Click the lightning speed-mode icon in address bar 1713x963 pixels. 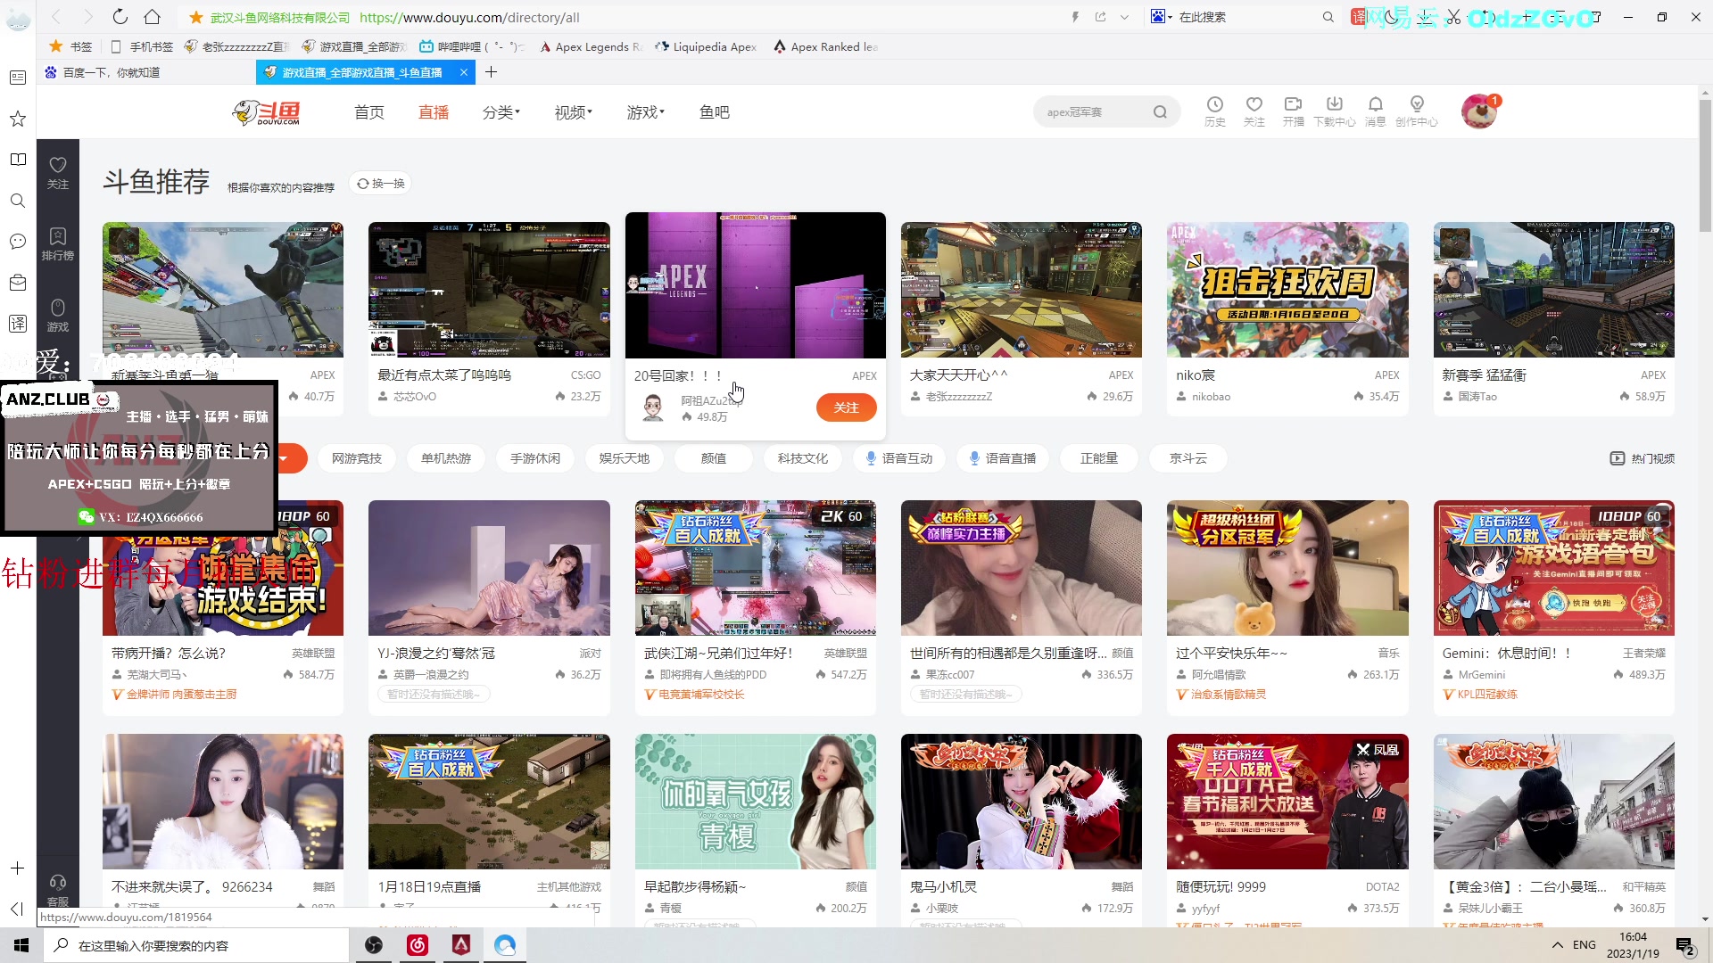click(x=1075, y=17)
